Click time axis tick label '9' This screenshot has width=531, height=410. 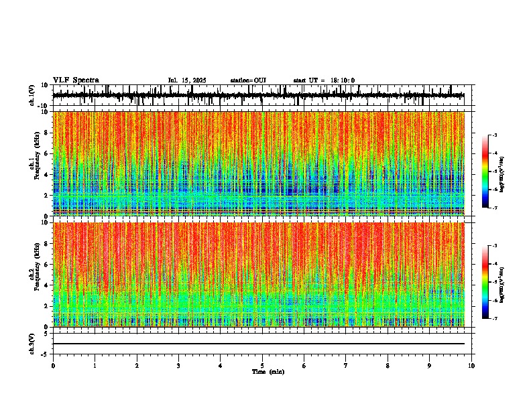pyautogui.click(x=429, y=366)
